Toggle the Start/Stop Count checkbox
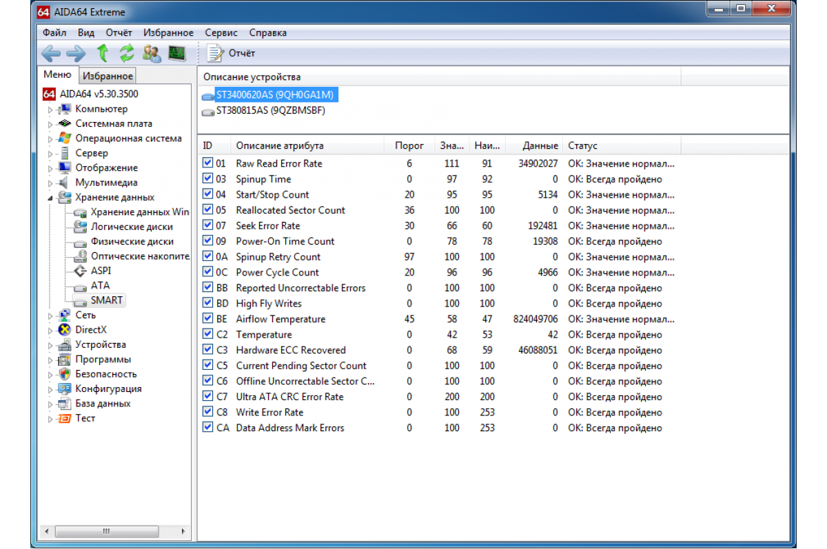Viewport: 827px width, 549px height. pyautogui.click(x=207, y=194)
